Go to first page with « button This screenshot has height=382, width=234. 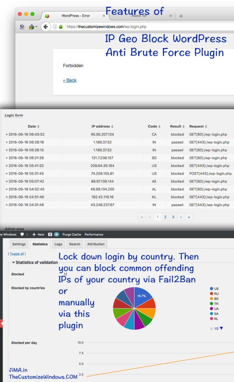[142, 217]
